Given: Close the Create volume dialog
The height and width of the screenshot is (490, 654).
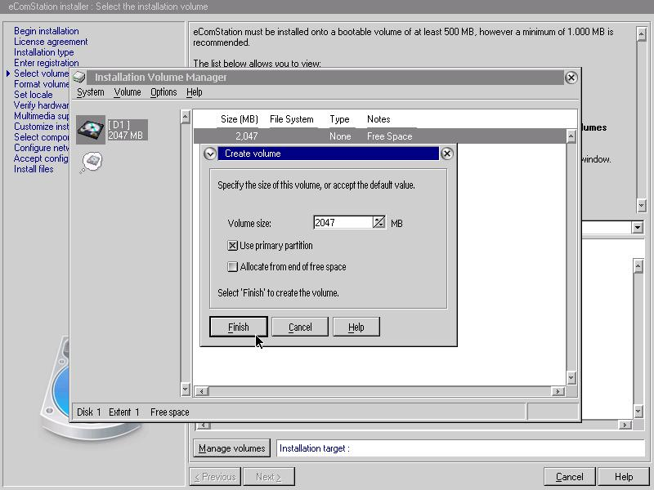Looking at the screenshot, I should point(446,154).
